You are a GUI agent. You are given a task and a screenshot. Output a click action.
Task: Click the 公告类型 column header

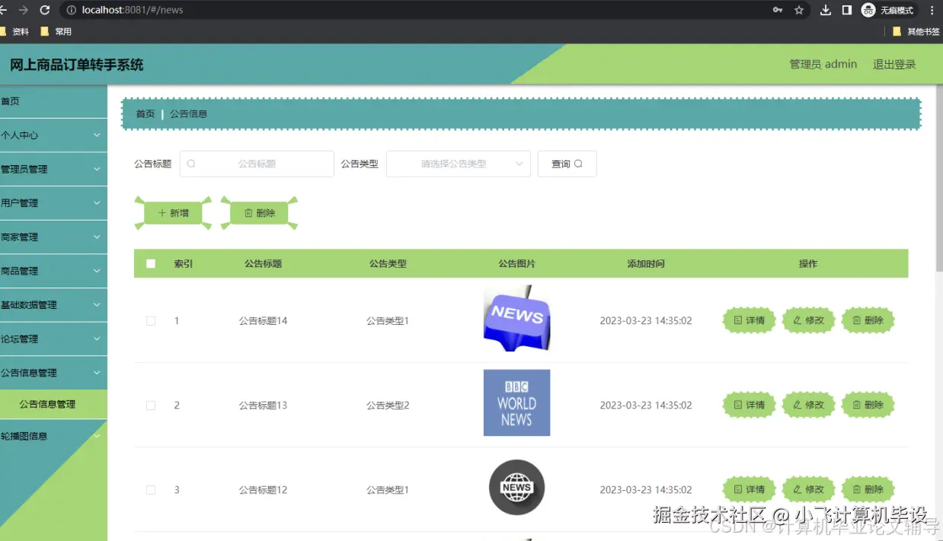(x=388, y=263)
